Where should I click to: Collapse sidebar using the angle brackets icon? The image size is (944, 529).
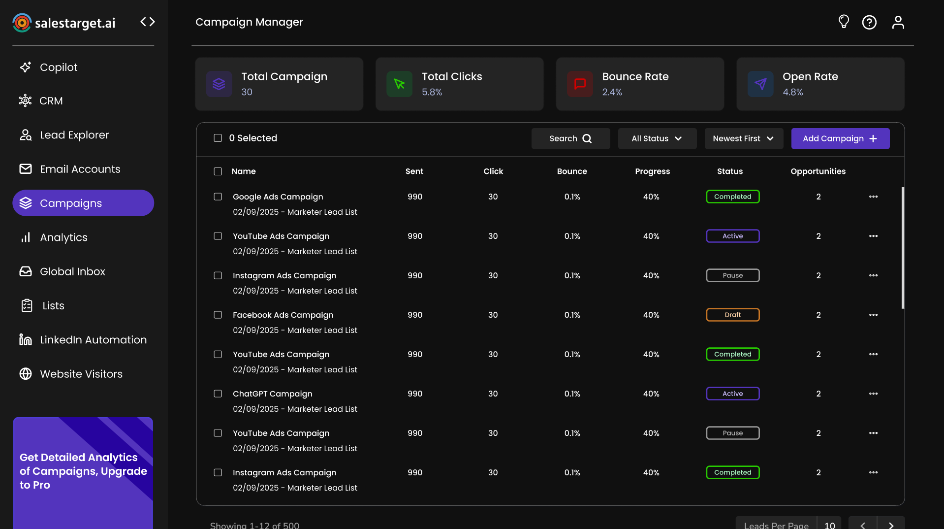147,22
